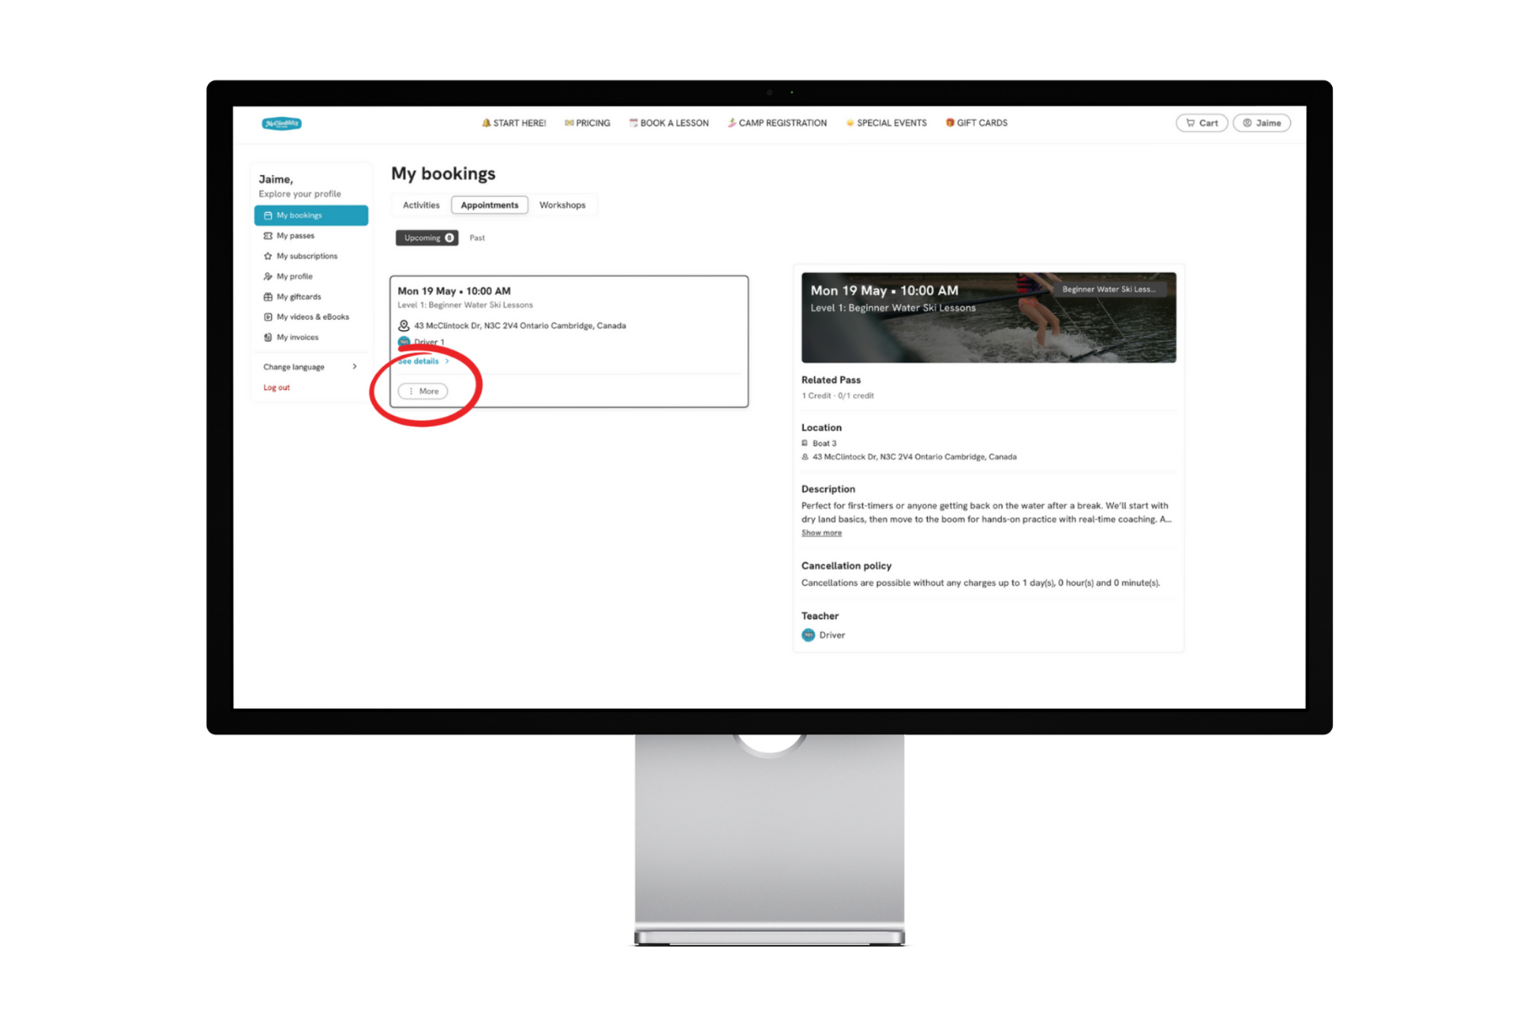Click the cart icon in the Cart button
The height and width of the screenshot is (1026, 1539).
click(1190, 123)
